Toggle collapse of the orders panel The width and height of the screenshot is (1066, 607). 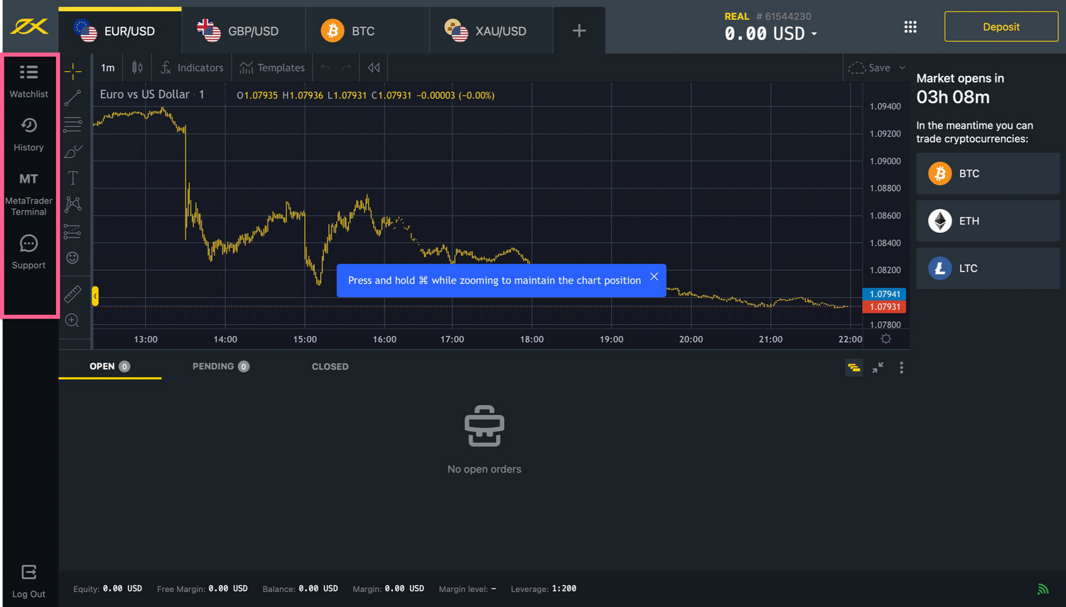(877, 368)
